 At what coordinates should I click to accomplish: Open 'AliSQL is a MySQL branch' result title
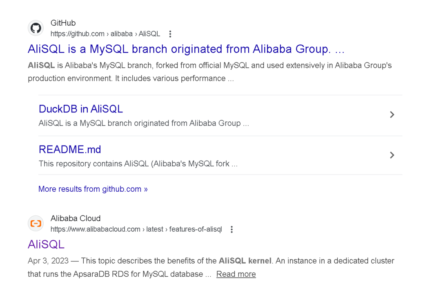coord(186,49)
